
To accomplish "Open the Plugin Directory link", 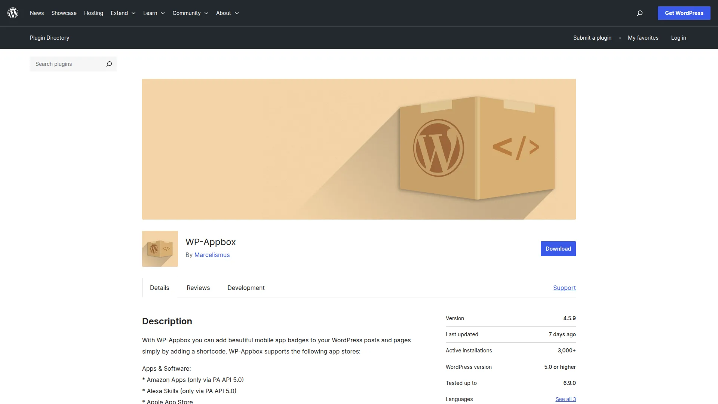I will click(49, 38).
